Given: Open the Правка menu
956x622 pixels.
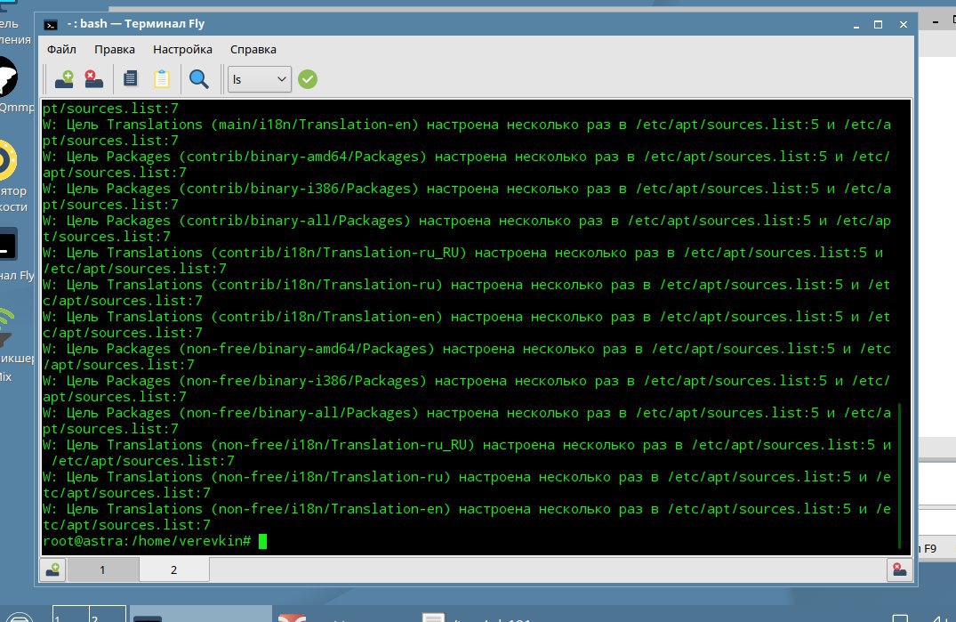Looking at the screenshot, I should (115, 50).
